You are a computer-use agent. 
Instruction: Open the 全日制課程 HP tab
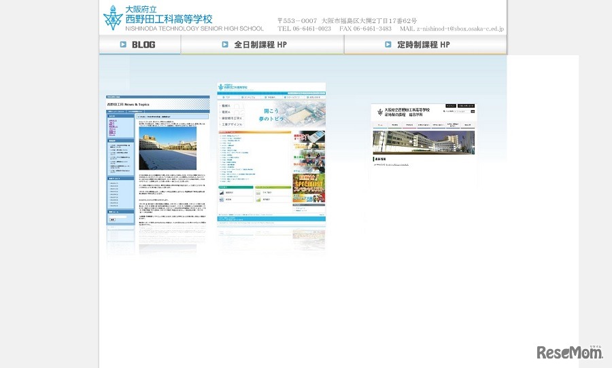pos(262,44)
